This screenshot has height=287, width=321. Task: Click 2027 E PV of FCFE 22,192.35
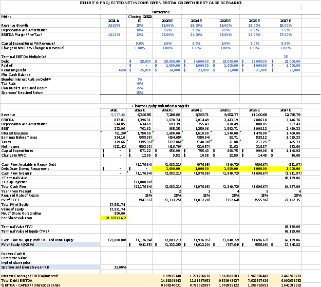coord(292,200)
